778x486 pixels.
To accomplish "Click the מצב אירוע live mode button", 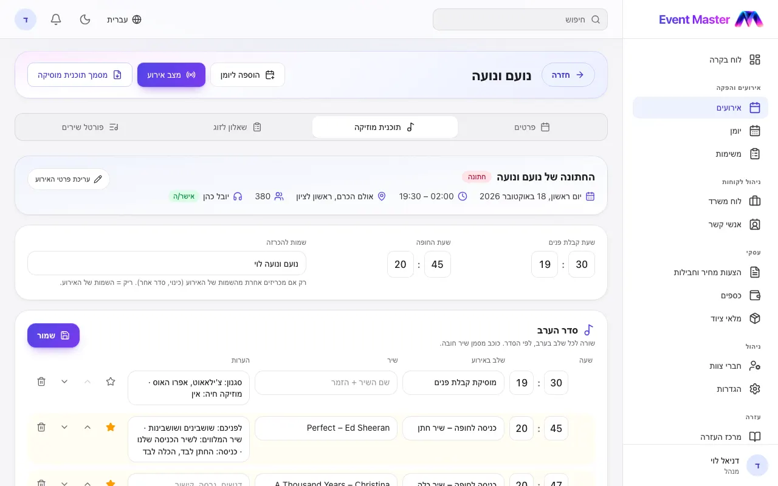I will 171,75.
